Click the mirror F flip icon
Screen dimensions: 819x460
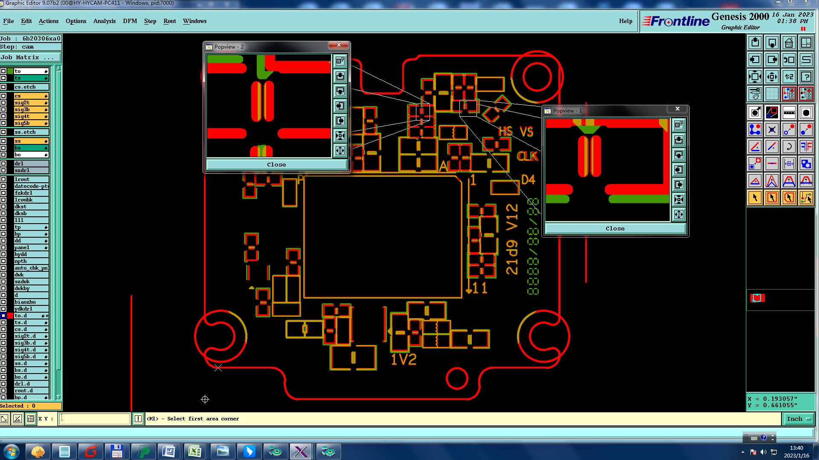806,147
